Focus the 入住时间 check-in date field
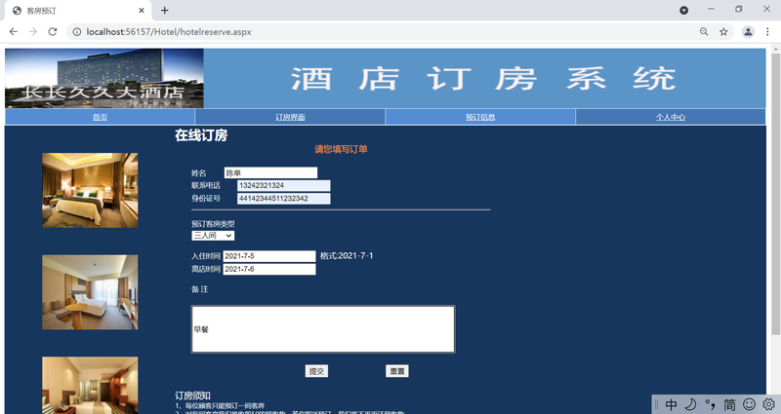The image size is (781, 414). pyautogui.click(x=269, y=256)
